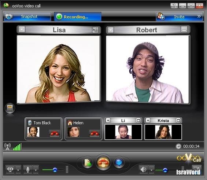
Task: Mute the microphone button
Action: 28,169
